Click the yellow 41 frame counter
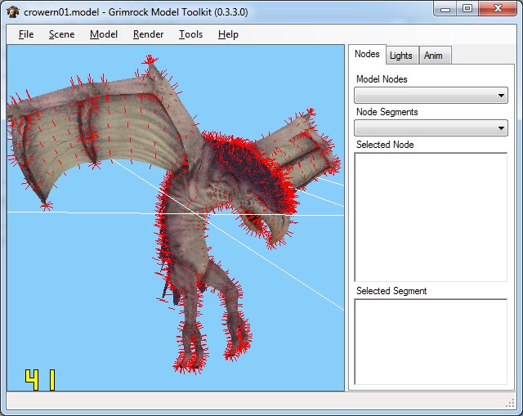The width and height of the screenshot is (523, 416). point(40,380)
